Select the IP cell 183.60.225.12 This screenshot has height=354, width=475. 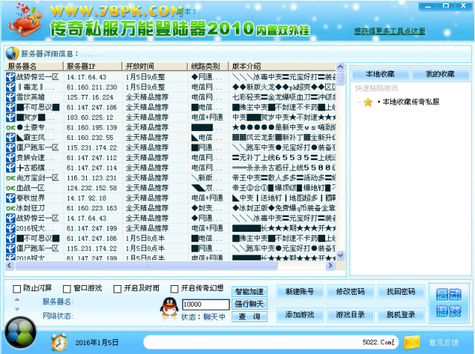90,117
